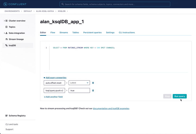Click into the SQL query editor line
196x134 pixels.
point(84,48)
